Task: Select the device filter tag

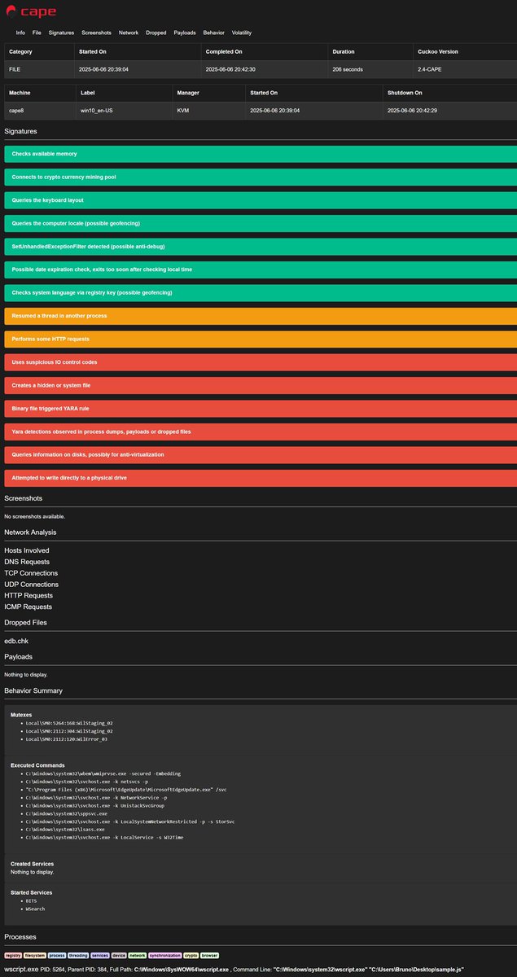Action: point(119,955)
